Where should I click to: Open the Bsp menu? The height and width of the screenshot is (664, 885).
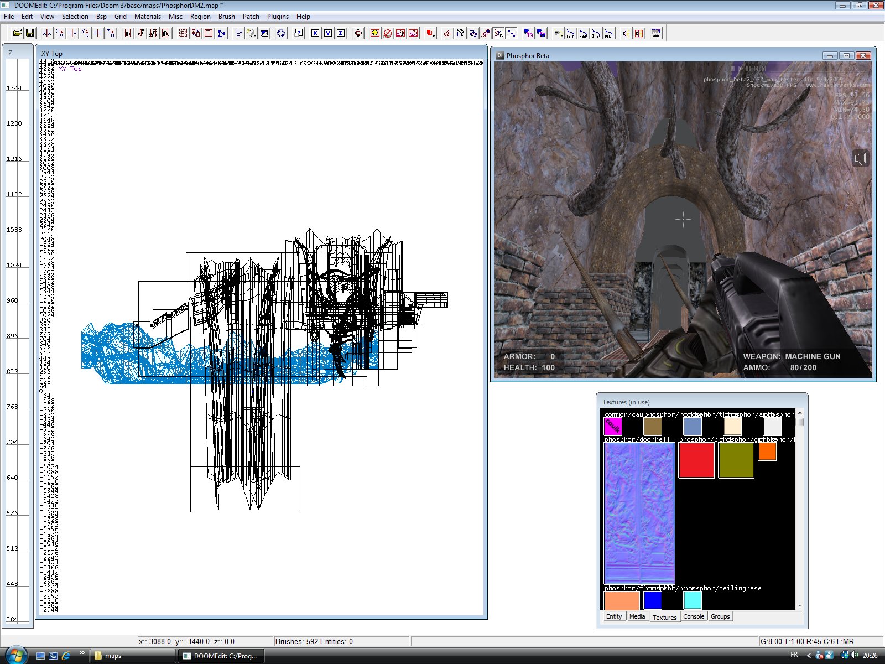pyautogui.click(x=101, y=17)
